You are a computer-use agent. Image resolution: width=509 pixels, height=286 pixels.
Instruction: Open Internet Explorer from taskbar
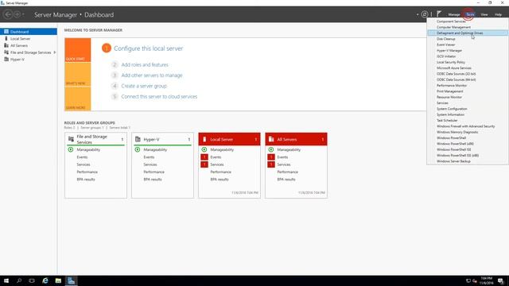pos(45,280)
